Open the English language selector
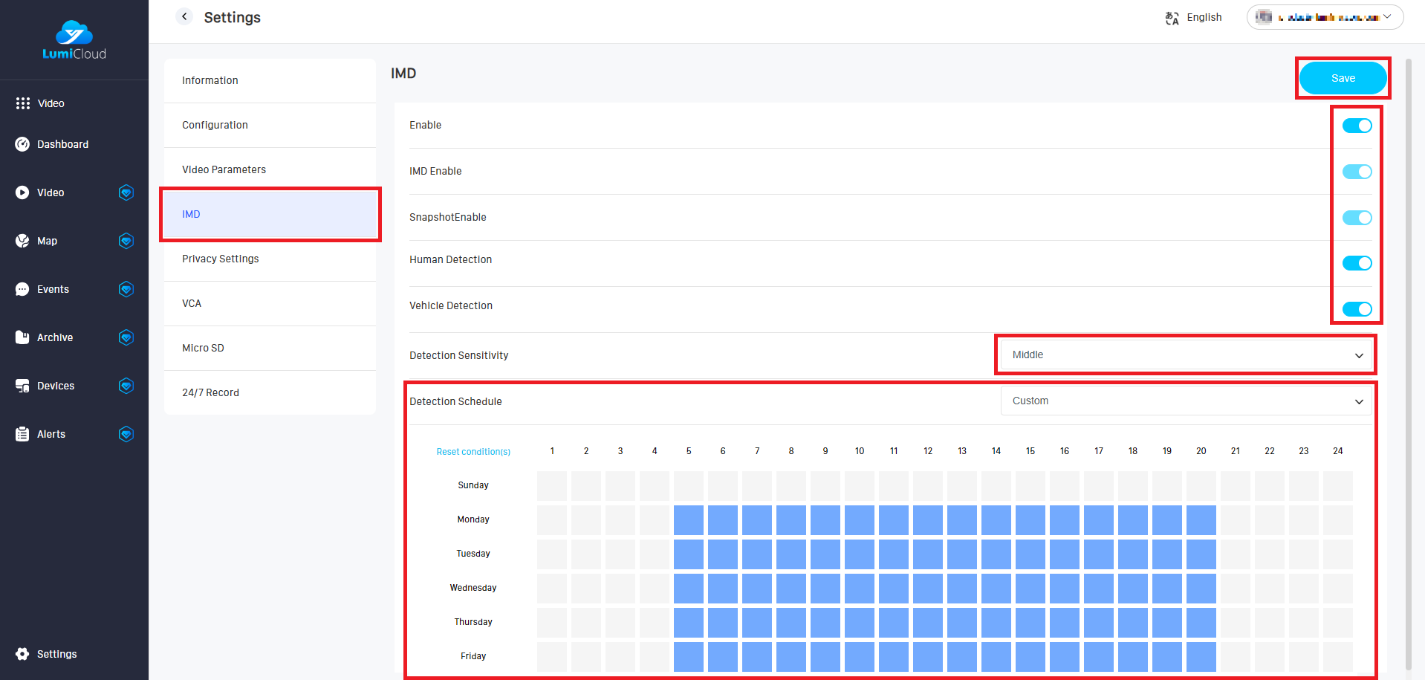This screenshot has width=1425, height=680. click(x=1194, y=17)
